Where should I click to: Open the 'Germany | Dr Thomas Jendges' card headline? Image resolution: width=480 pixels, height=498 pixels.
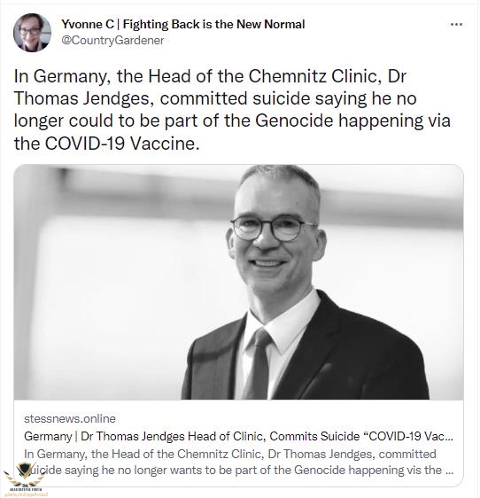(239, 437)
